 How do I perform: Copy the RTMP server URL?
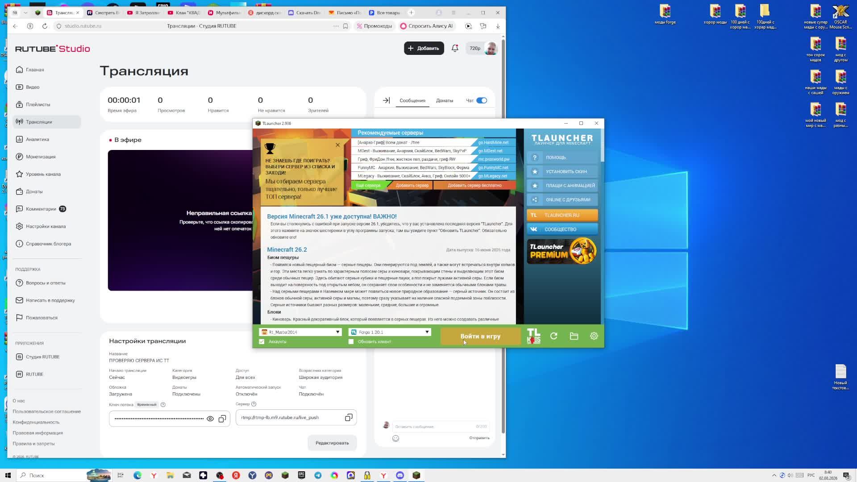[x=349, y=417]
